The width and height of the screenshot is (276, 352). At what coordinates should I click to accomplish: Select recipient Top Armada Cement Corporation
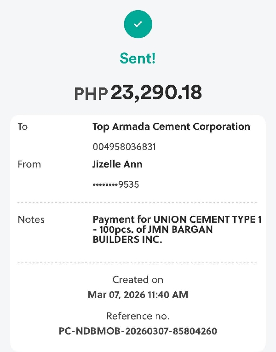pyautogui.click(x=171, y=127)
